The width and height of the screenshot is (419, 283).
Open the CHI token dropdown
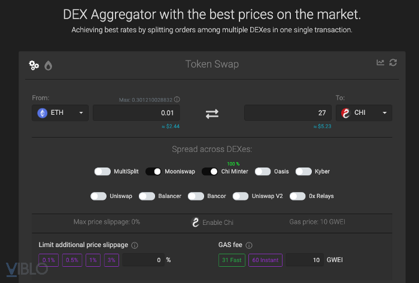[x=364, y=112]
